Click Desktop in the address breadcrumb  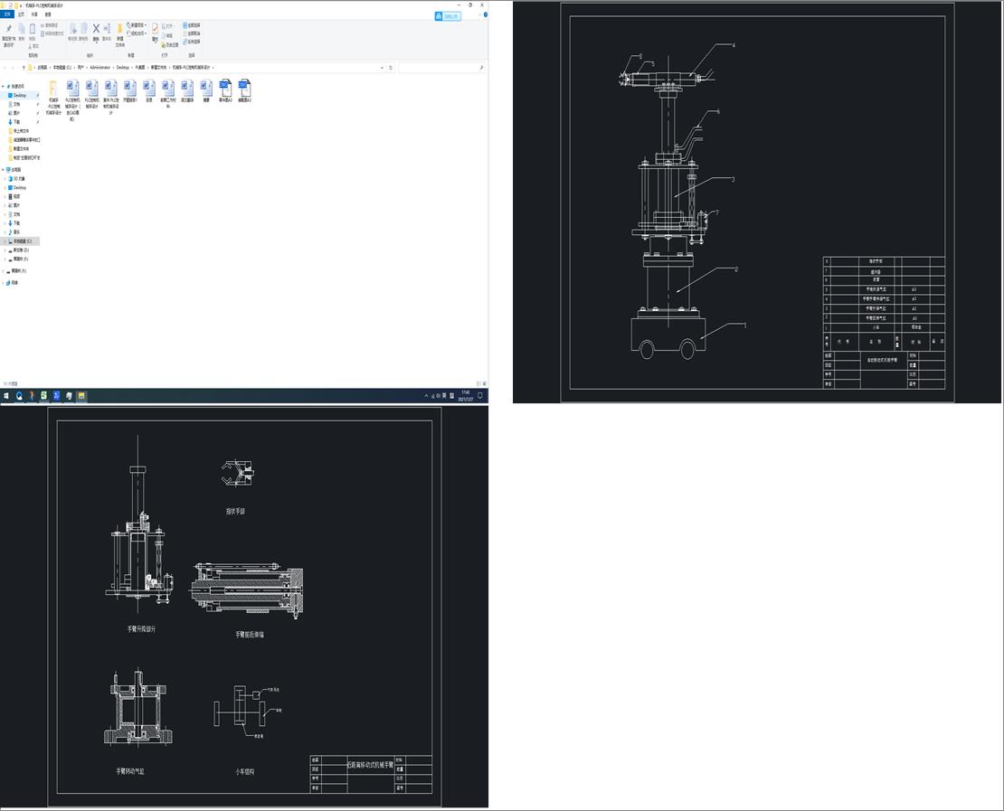click(123, 67)
